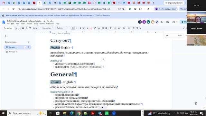Open the line spacing dropdown

(x=115, y=28)
